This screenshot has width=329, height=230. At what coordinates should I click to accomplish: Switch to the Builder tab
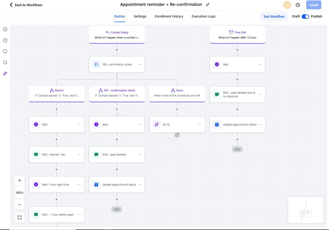[x=120, y=16]
